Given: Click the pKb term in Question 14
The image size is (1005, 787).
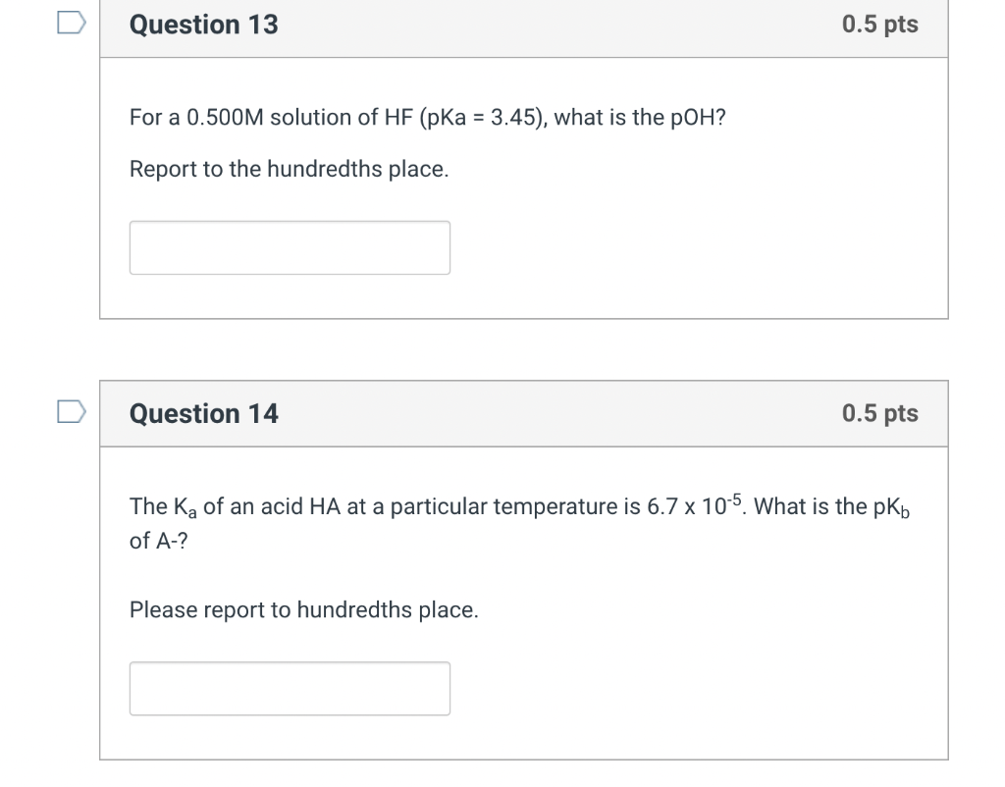Looking at the screenshot, I should [x=891, y=507].
